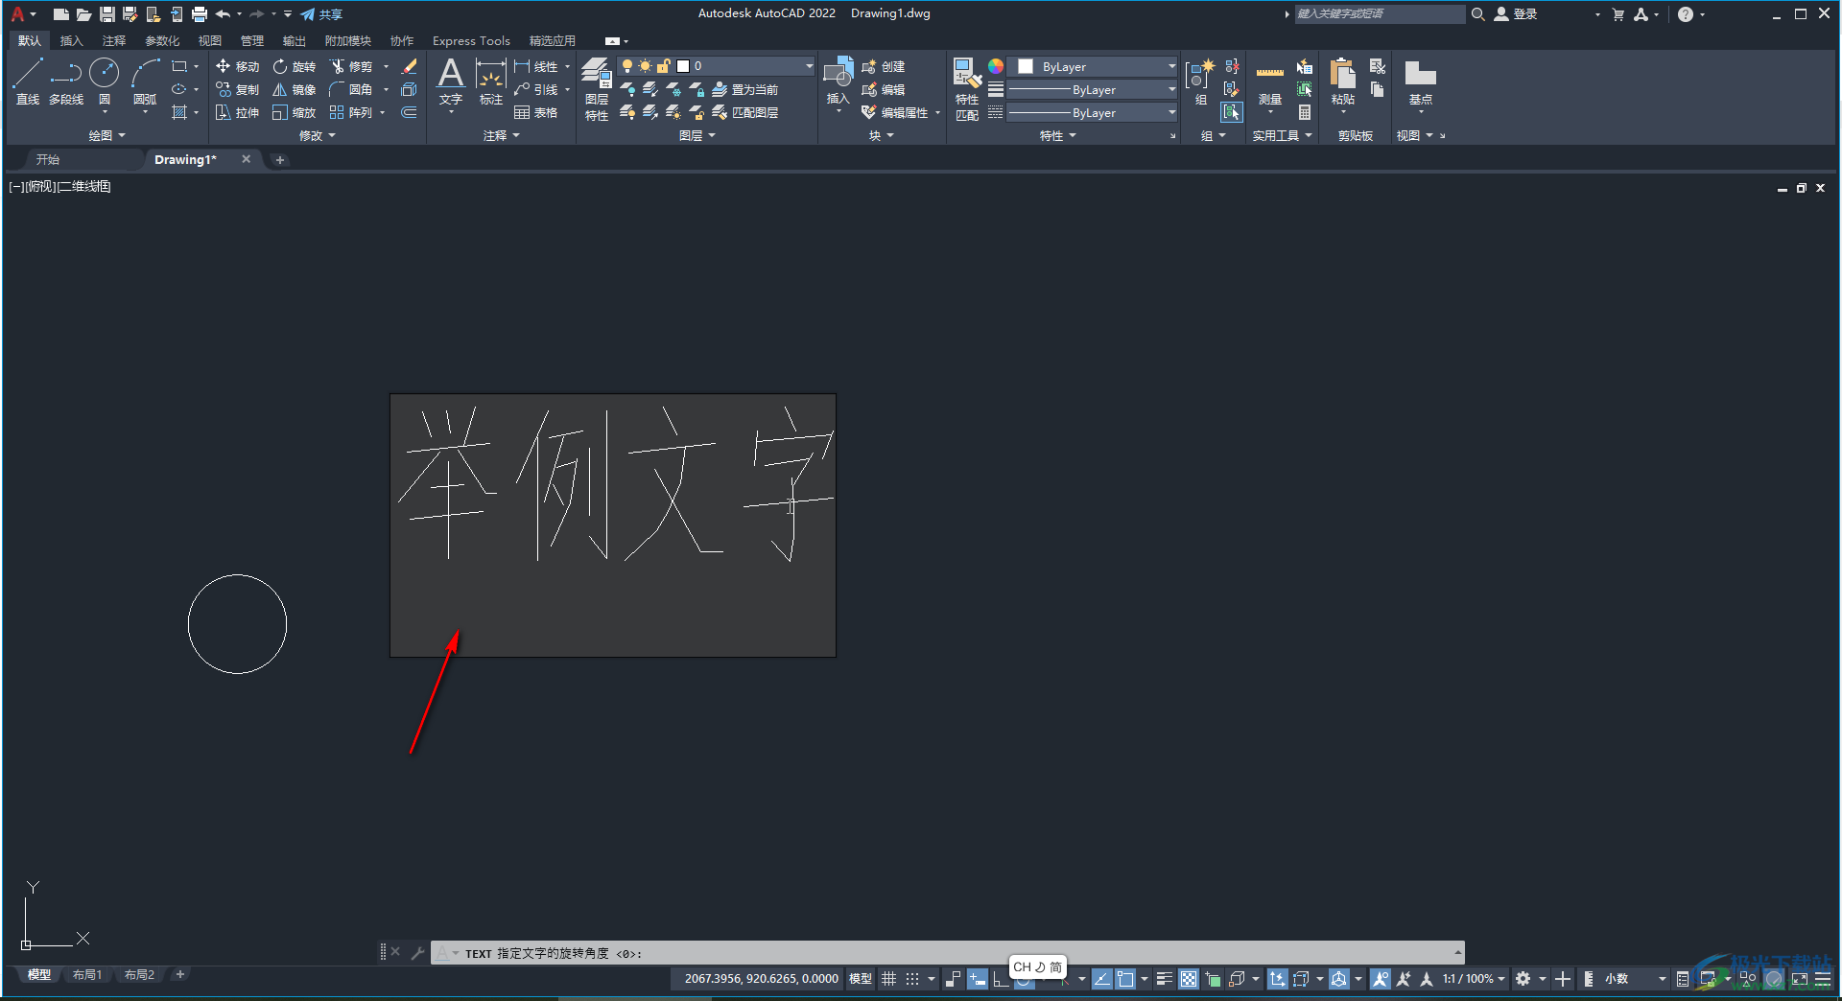Open the 管理 (Manage) ribbon tab
The image size is (1842, 1001).
pyautogui.click(x=252, y=40)
